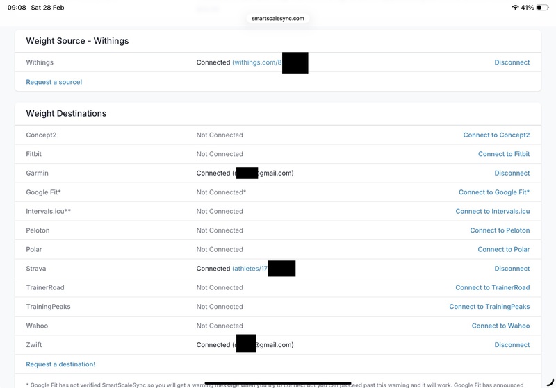Disconnect the Zwift destination
Viewport: 556px width, 388px height.
click(x=512, y=345)
